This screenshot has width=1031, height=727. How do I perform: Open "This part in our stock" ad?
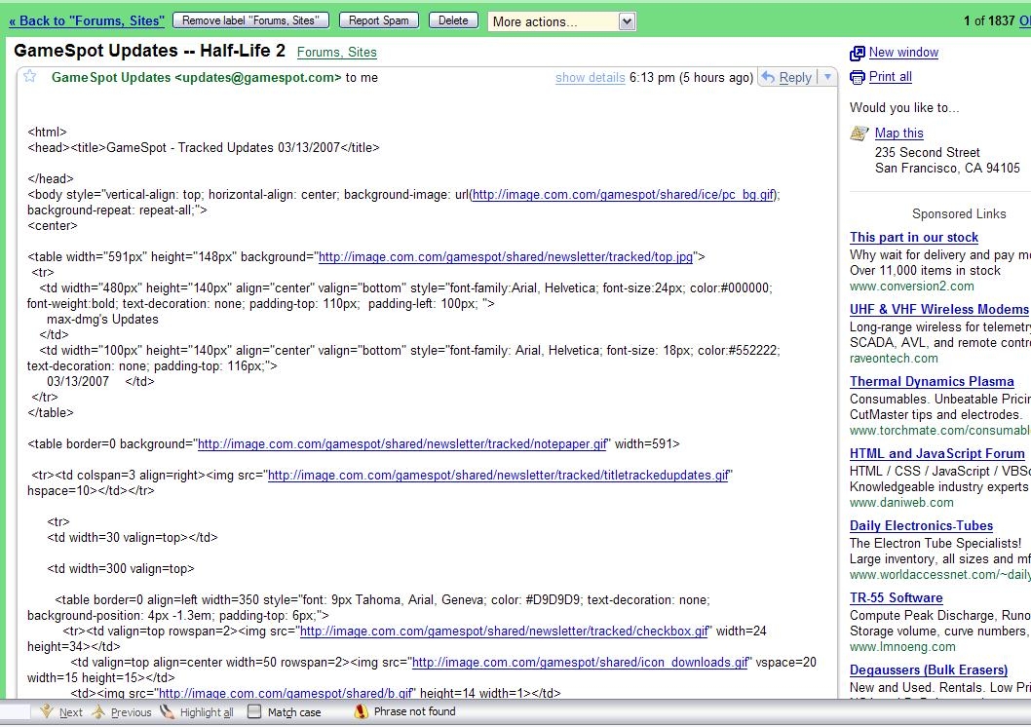[914, 237]
